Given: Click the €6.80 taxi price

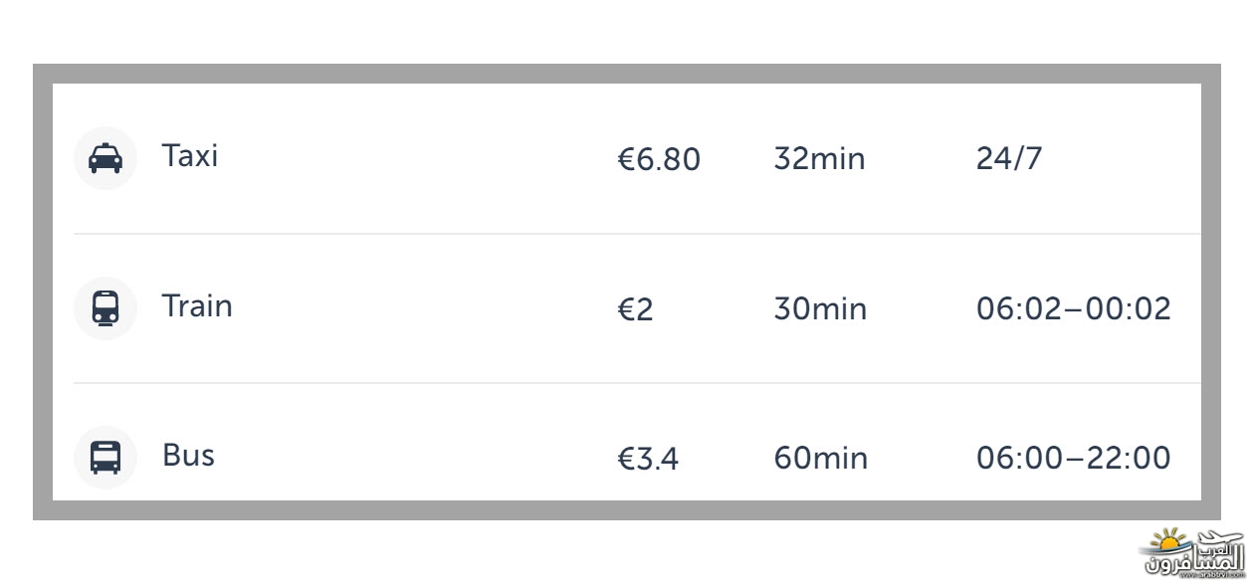Looking at the screenshot, I should pyautogui.click(x=659, y=159).
